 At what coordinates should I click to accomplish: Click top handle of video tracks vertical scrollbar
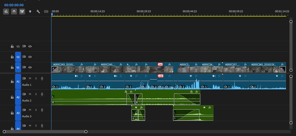click(x=291, y=21)
